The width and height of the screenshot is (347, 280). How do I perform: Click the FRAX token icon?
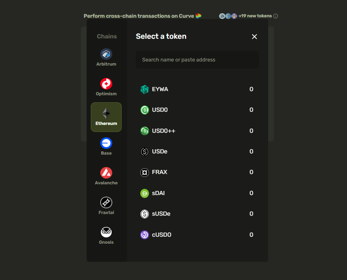[144, 172]
